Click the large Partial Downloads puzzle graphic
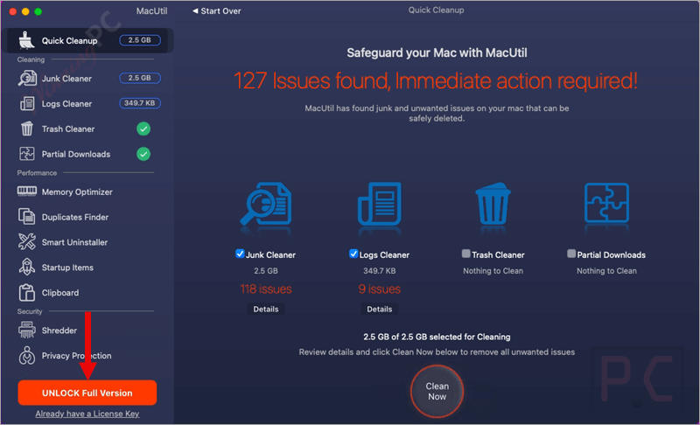 pos(606,203)
